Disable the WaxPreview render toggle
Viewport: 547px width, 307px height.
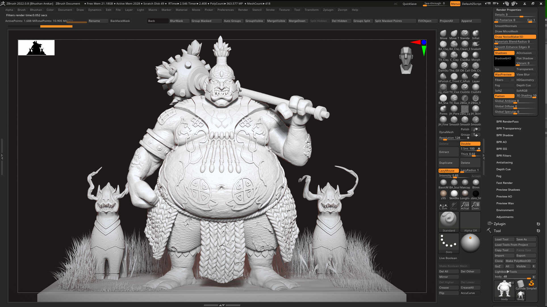click(x=504, y=74)
